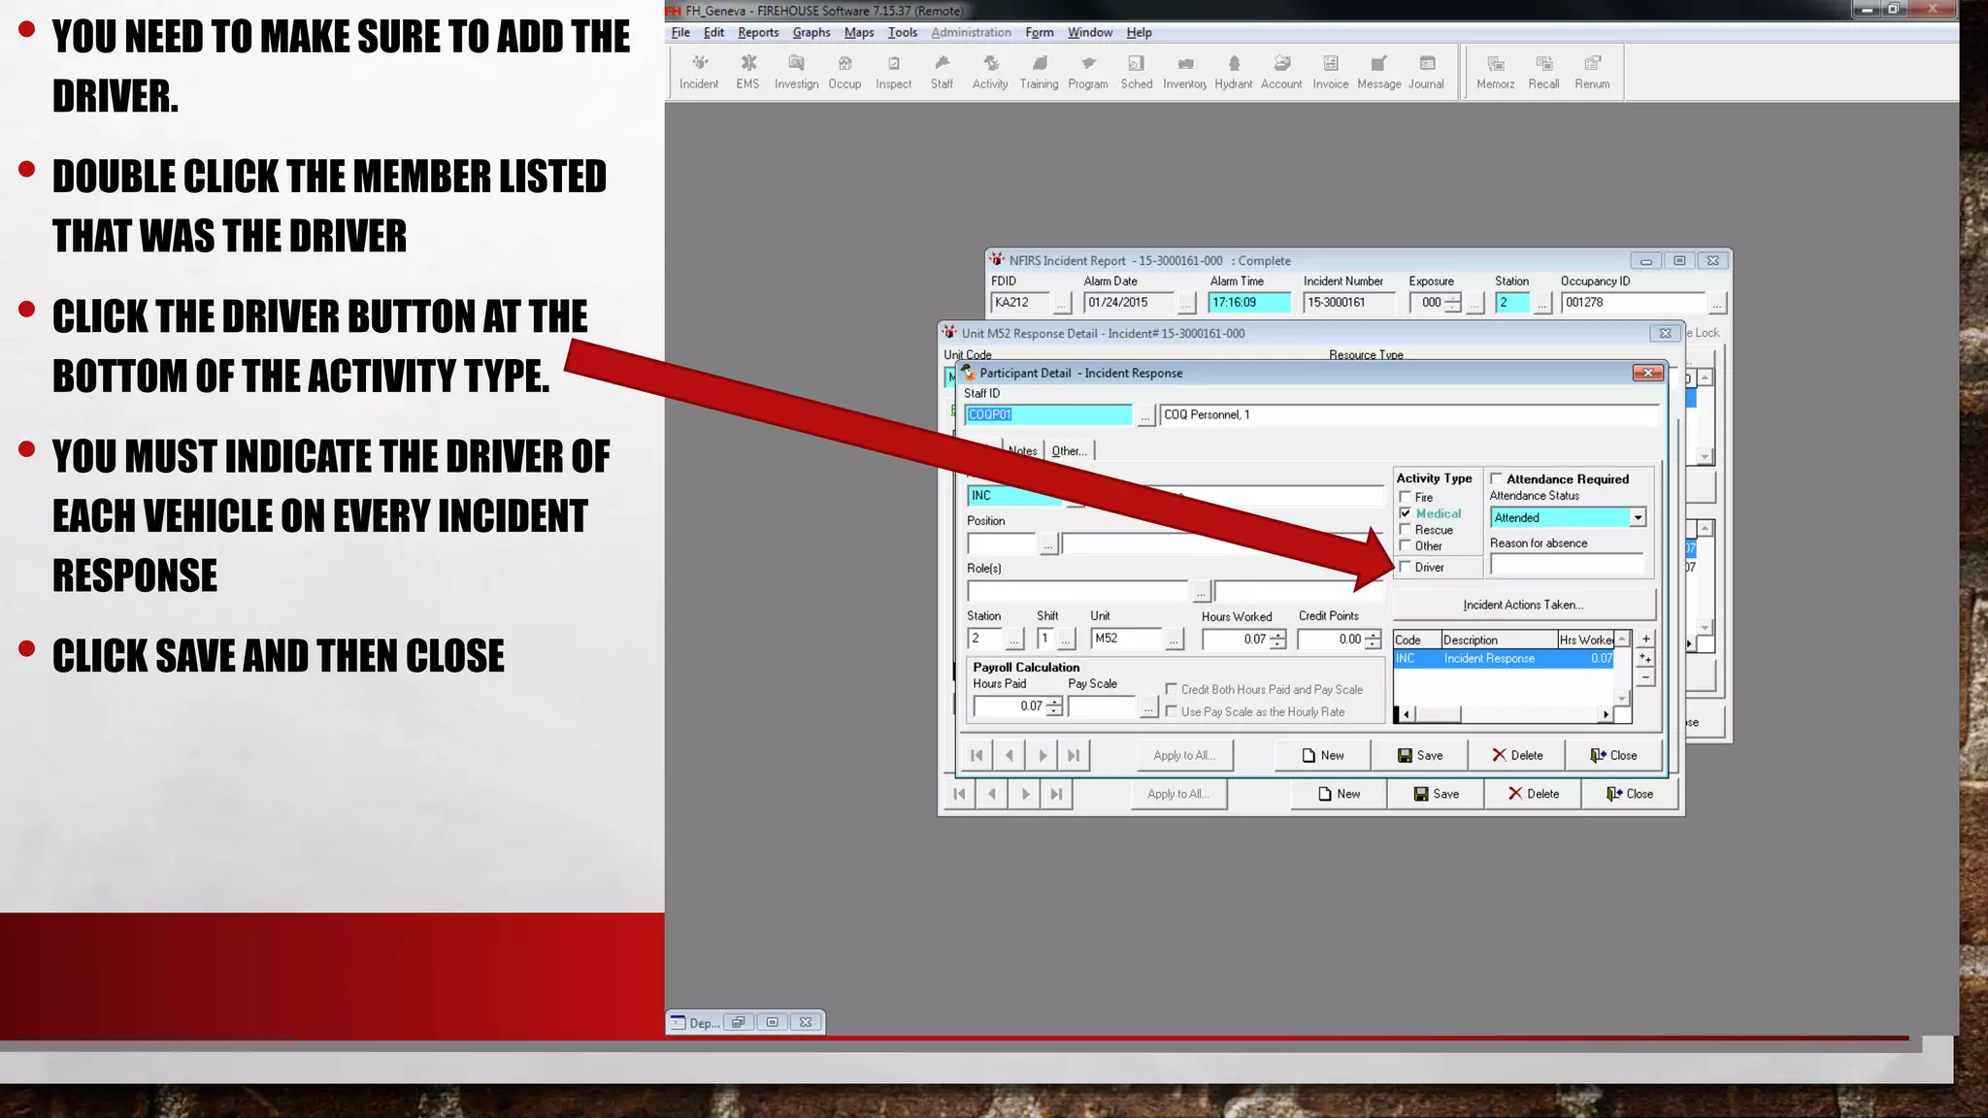1988x1118 pixels.
Task: Enable the Driver checkbox
Action: [x=1405, y=567]
